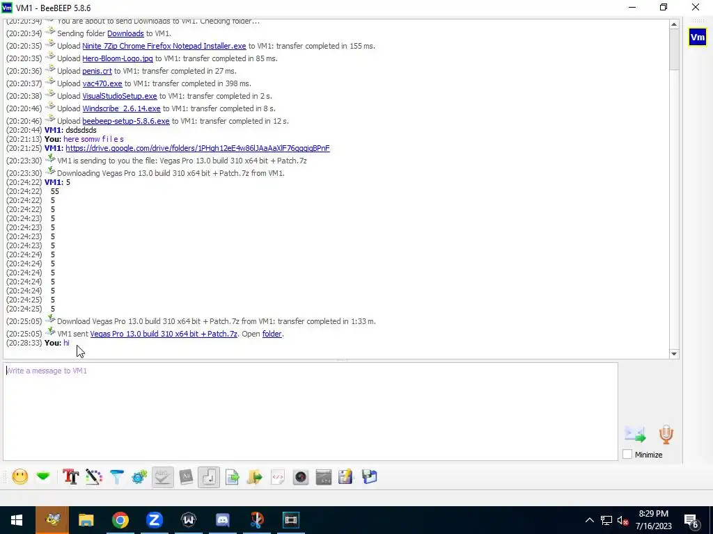Image resolution: width=713 pixels, height=534 pixels.
Task: Click the send message envelope button
Action: tap(635, 435)
